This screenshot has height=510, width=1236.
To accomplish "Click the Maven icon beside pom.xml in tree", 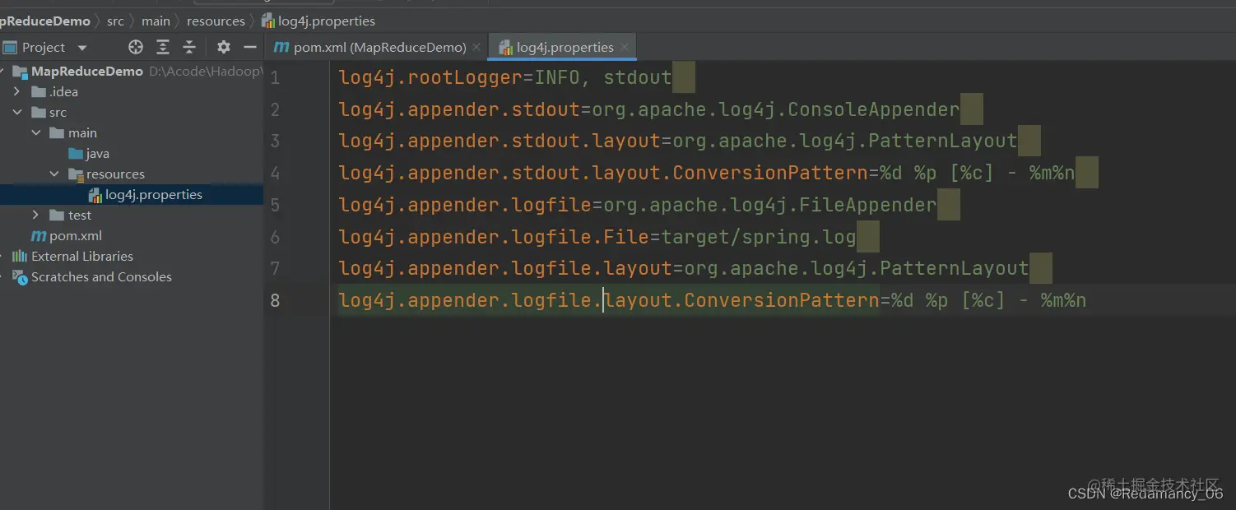I will click(x=38, y=235).
